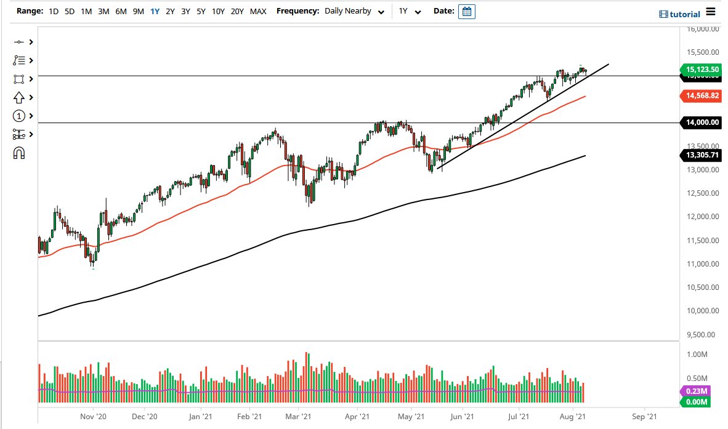728x429 pixels.
Task: Click the magenta 0.23M volume label
Action: pyautogui.click(x=696, y=391)
